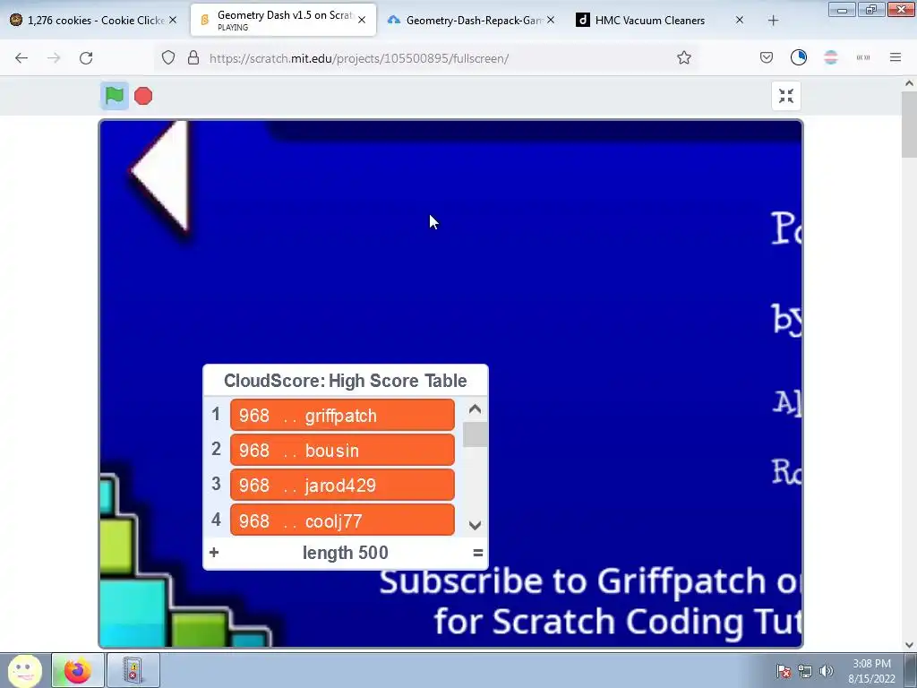Open the Firefox hamburger menu
Image resolution: width=917 pixels, height=688 pixels.
click(x=896, y=57)
